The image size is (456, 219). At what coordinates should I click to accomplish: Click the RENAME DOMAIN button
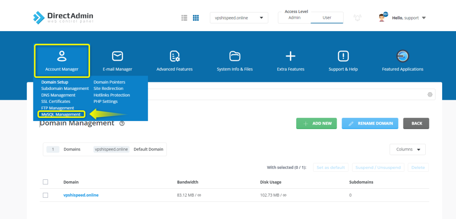370,123
